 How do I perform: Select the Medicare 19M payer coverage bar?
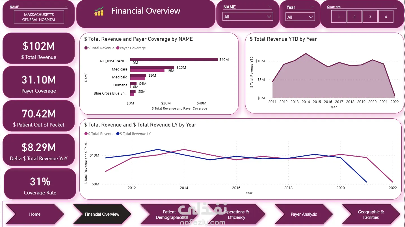click(x=147, y=70)
